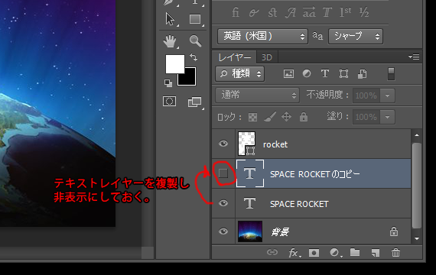Toggle lock position icon
The width and height of the screenshot is (436, 275).
(286, 117)
